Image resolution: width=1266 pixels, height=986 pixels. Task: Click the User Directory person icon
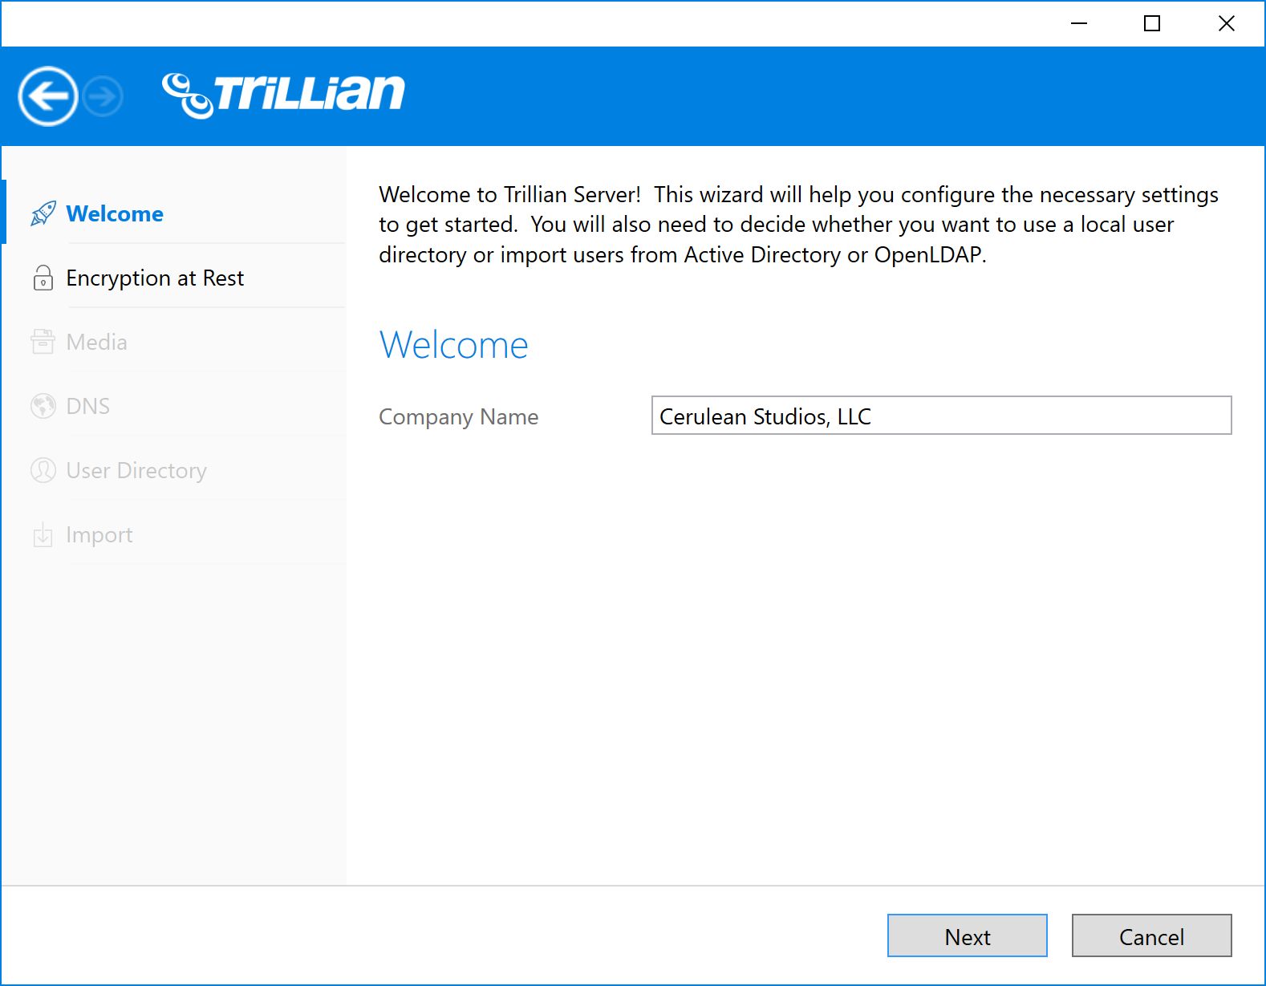click(43, 470)
